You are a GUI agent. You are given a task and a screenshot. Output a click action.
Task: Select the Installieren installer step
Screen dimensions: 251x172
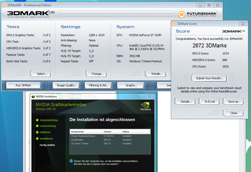click(x=46, y=138)
